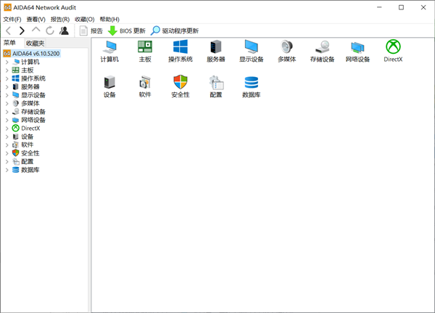Image resolution: width=435 pixels, height=313 pixels.
Task: Expand the 显示设备 tree node
Action: pos(7,95)
